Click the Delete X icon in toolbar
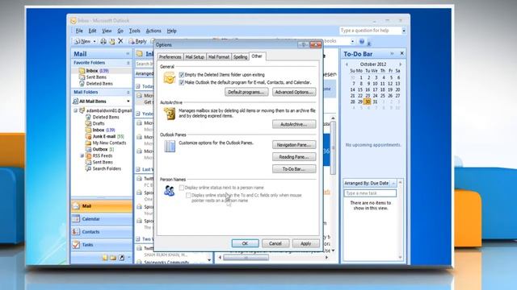The height and width of the screenshot is (290, 517). tap(120, 41)
